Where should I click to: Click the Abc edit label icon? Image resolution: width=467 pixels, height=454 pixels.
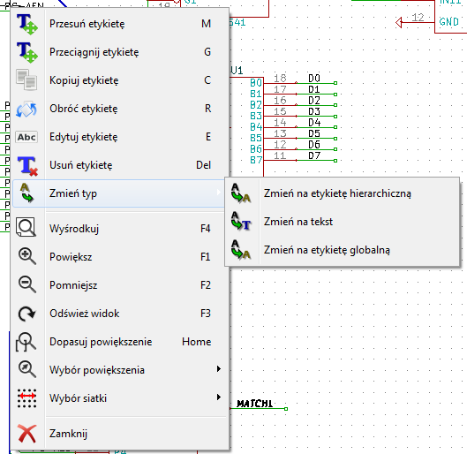point(26,137)
